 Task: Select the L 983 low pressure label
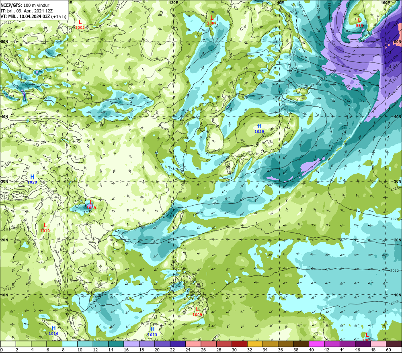[x=359, y=22]
